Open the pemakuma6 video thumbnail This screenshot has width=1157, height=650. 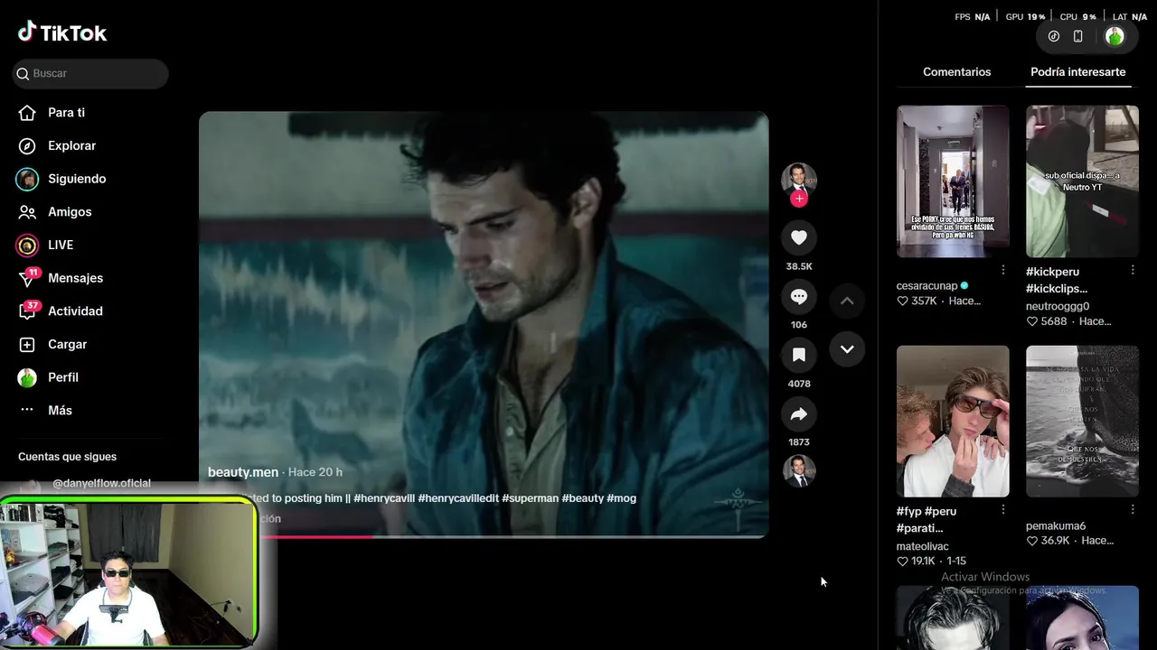tap(1082, 421)
